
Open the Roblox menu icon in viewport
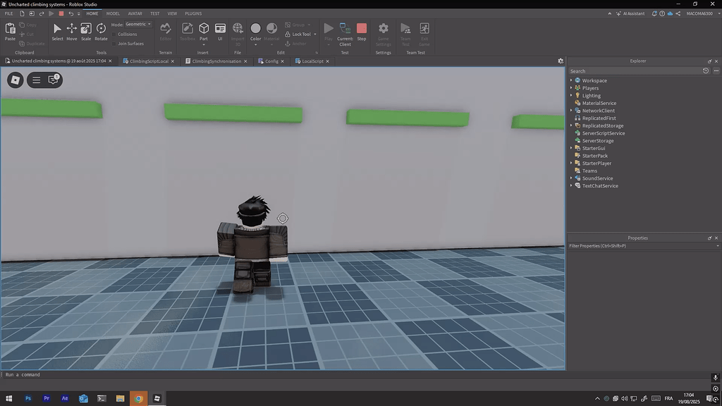click(16, 80)
